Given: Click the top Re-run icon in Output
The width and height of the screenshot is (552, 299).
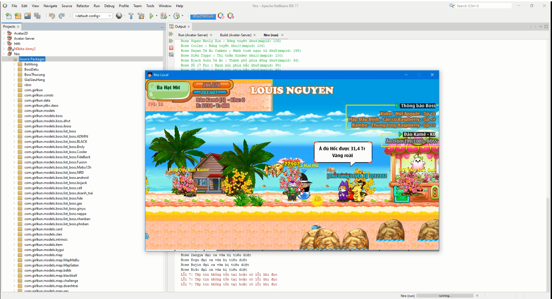Looking at the screenshot, I should click(x=171, y=34).
